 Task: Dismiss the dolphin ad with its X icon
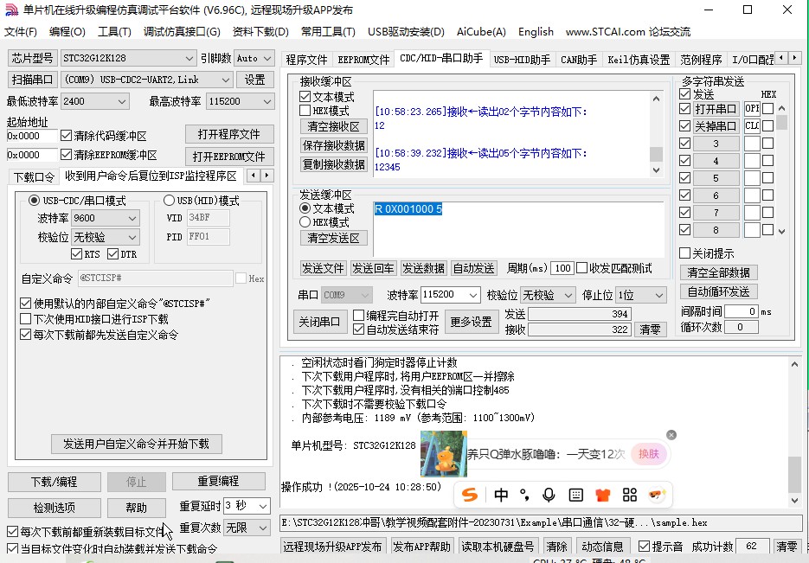click(671, 434)
